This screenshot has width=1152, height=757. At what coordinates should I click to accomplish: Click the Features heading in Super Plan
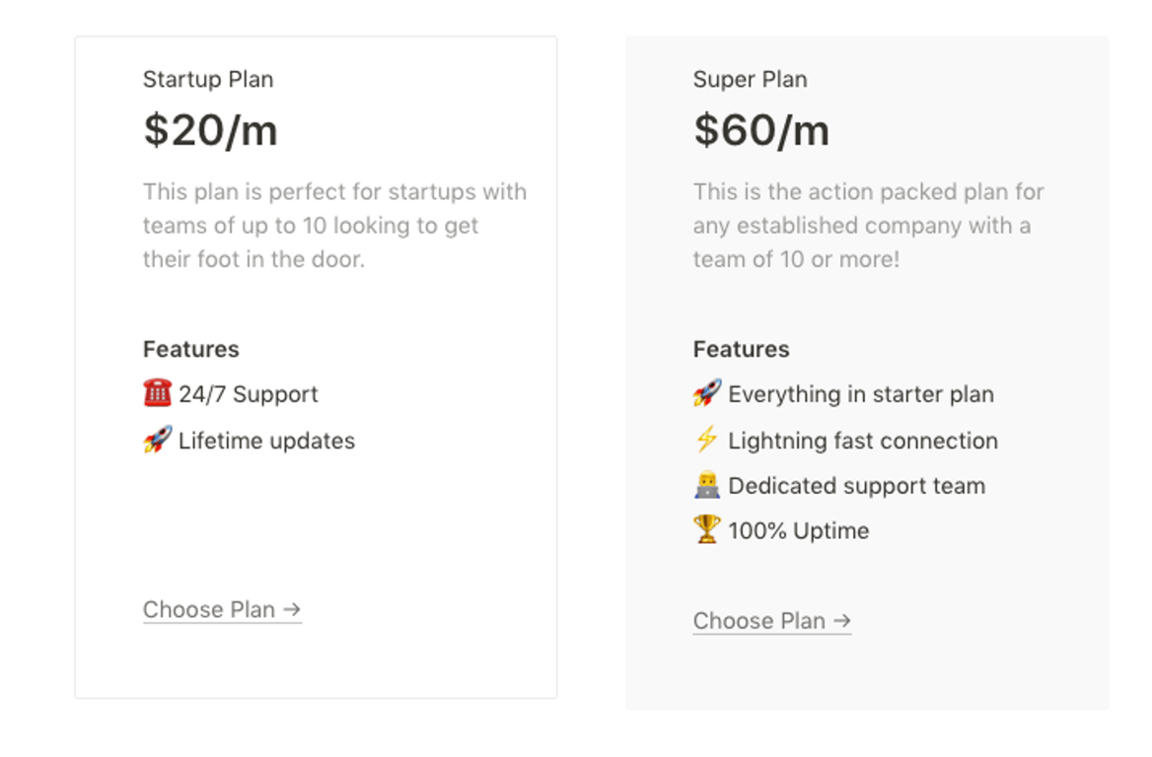click(x=741, y=349)
